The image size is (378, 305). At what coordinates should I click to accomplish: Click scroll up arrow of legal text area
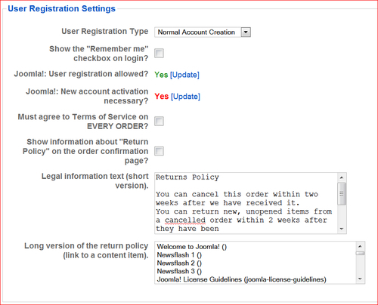(x=342, y=177)
